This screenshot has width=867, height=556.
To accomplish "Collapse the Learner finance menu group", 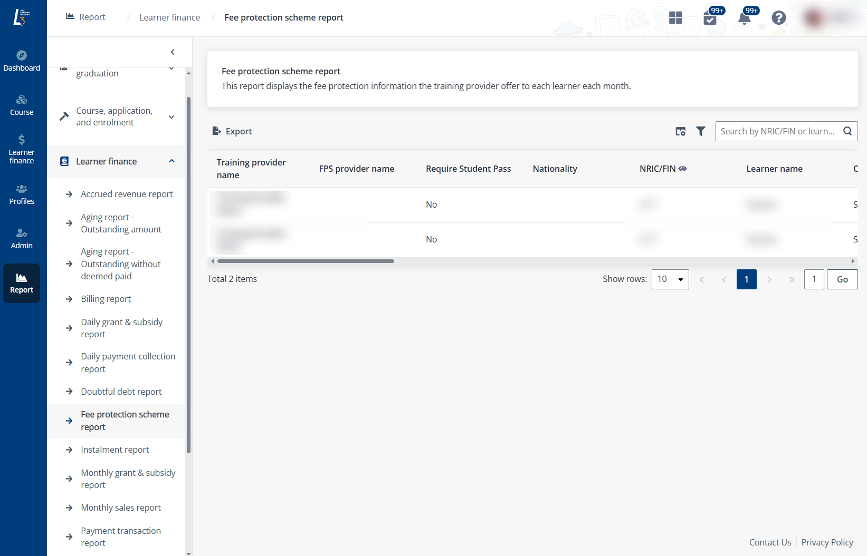I will (172, 161).
